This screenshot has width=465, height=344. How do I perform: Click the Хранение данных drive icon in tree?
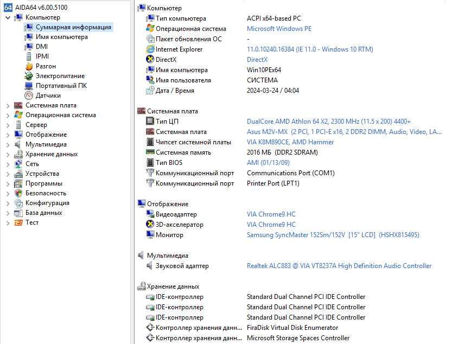click(18, 154)
